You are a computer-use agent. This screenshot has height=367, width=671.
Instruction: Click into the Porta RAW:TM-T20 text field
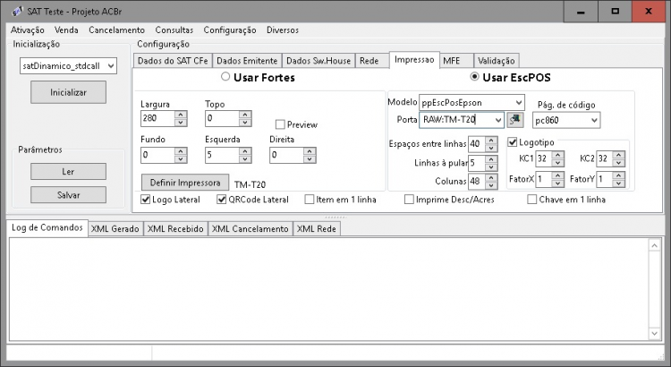[x=456, y=120]
